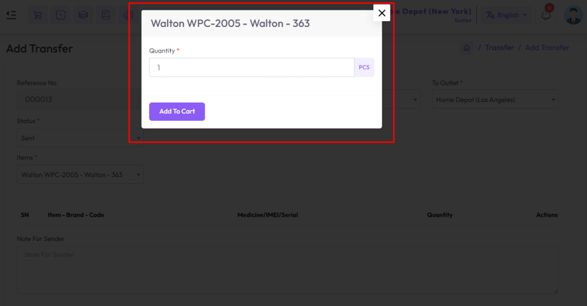Image resolution: width=587 pixels, height=306 pixels.
Task: Click the Note For Sender textarea
Action: click(x=288, y=270)
